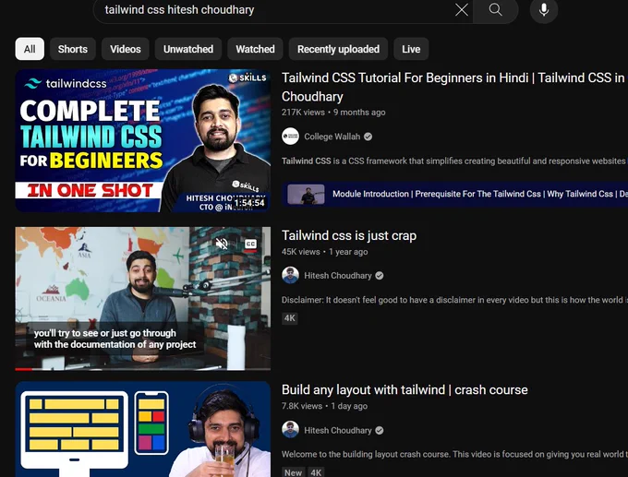628x477 pixels.
Task: Open 'Build any layout with tailwind | crash course' title
Action: 405,389
